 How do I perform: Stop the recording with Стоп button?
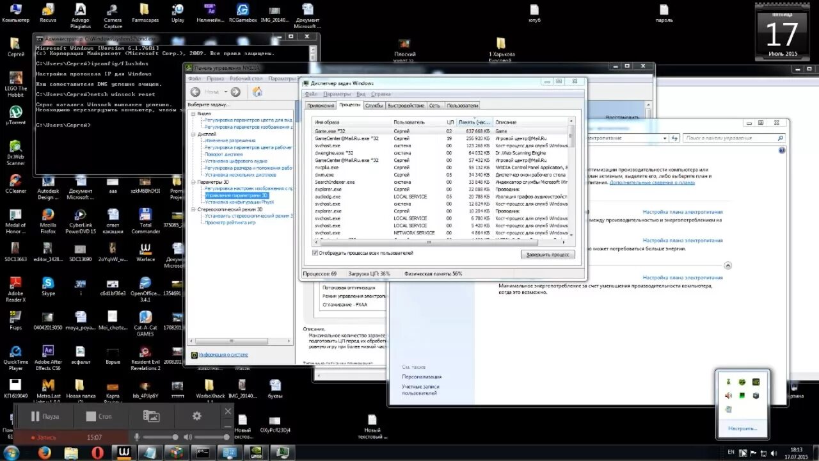(99, 416)
